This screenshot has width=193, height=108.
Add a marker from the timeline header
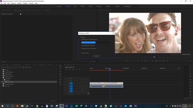(x=76, y=70)
